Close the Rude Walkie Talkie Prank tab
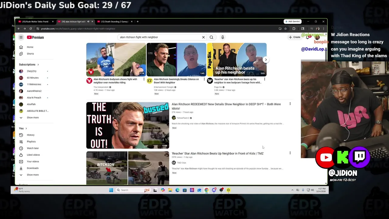The height and width of the screenshot is (219, 389). 53,22
